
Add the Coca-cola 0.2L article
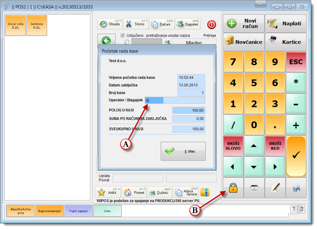pyautogui.click(x=15, y=25)
